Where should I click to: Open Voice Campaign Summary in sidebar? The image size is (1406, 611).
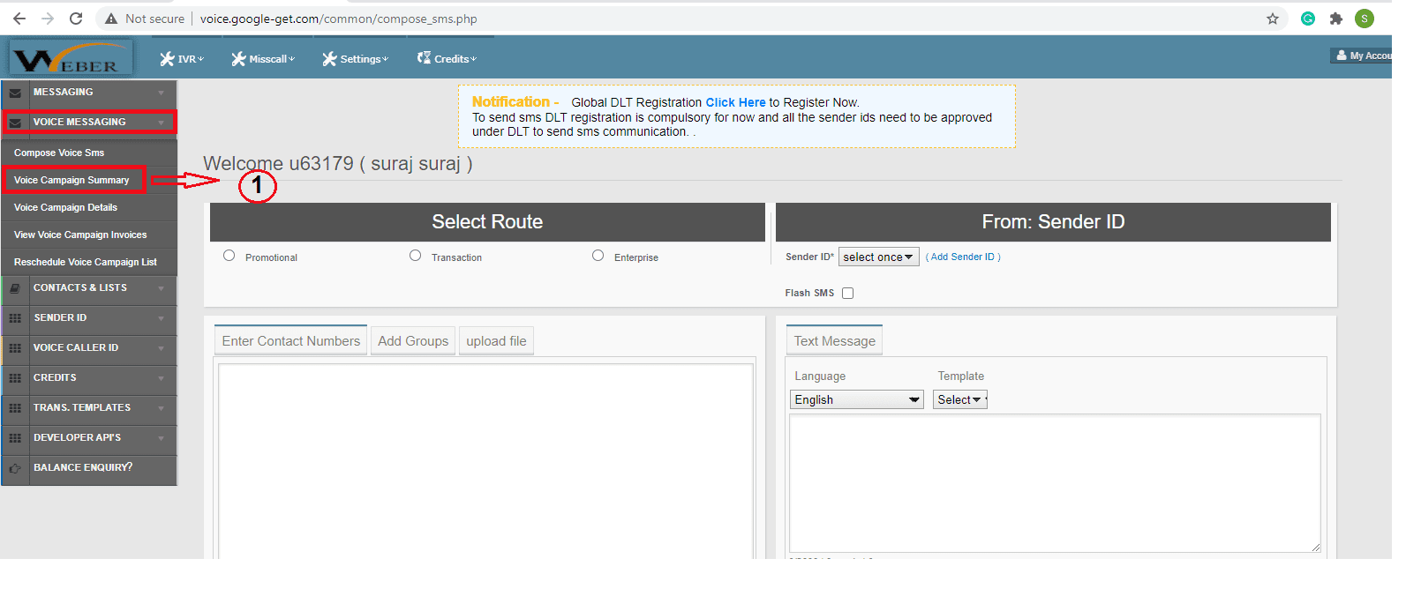pos(71,180)
